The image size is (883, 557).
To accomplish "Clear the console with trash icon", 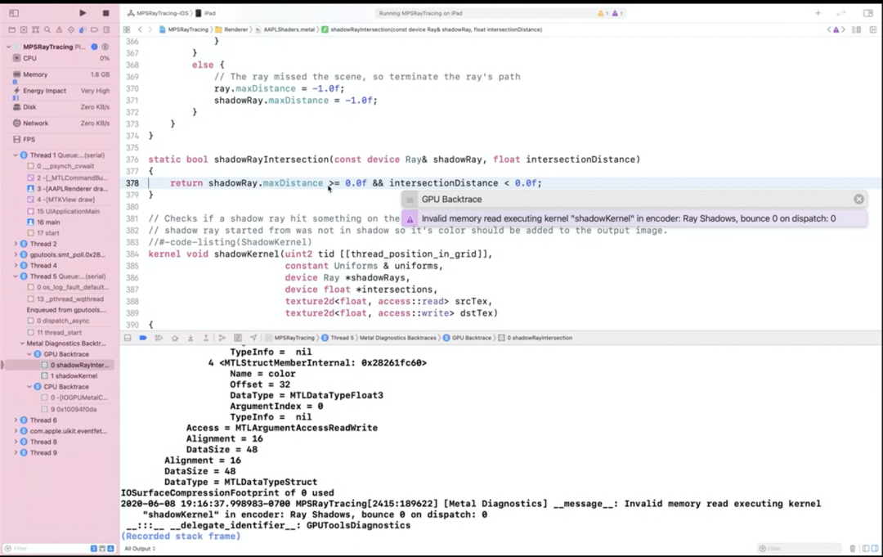I will pos(852,549).
